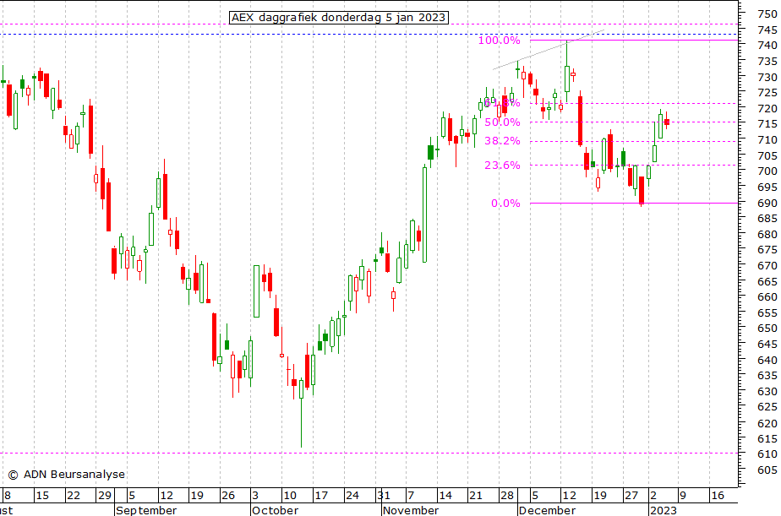Select the '27' date axis label

631,496
